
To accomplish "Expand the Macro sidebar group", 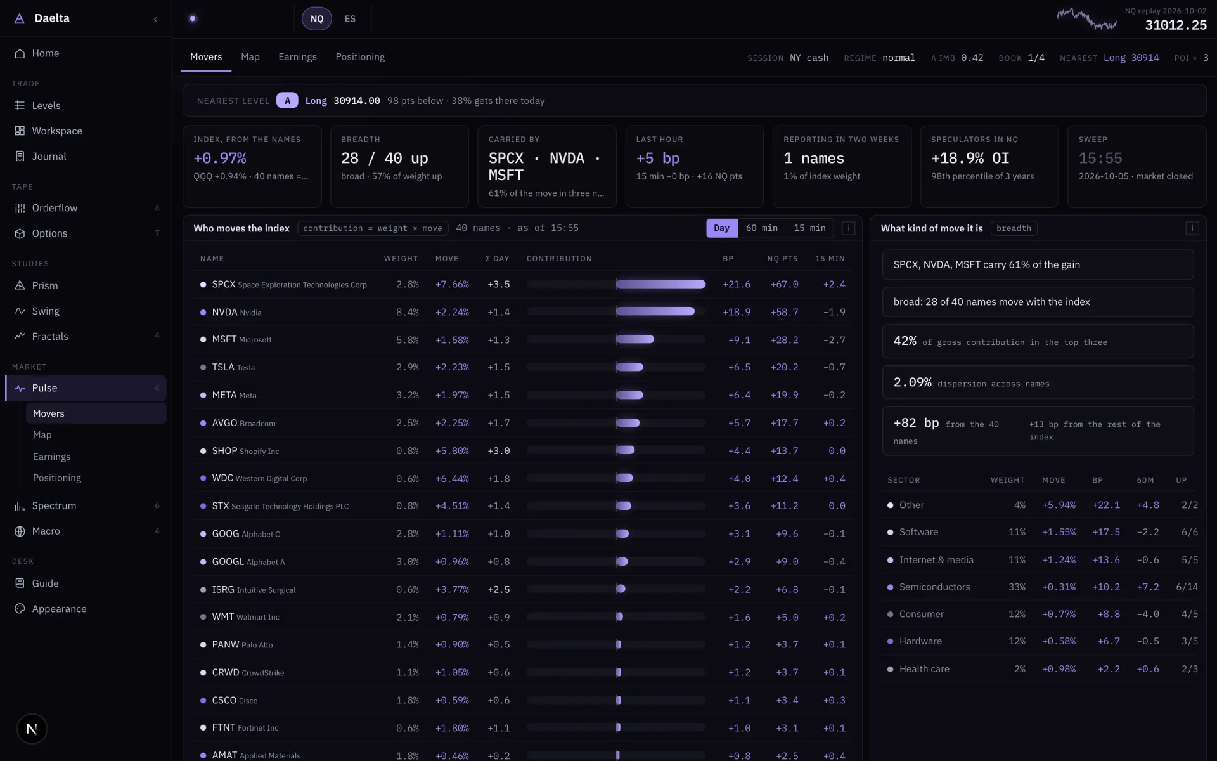I will click(86, 531).
